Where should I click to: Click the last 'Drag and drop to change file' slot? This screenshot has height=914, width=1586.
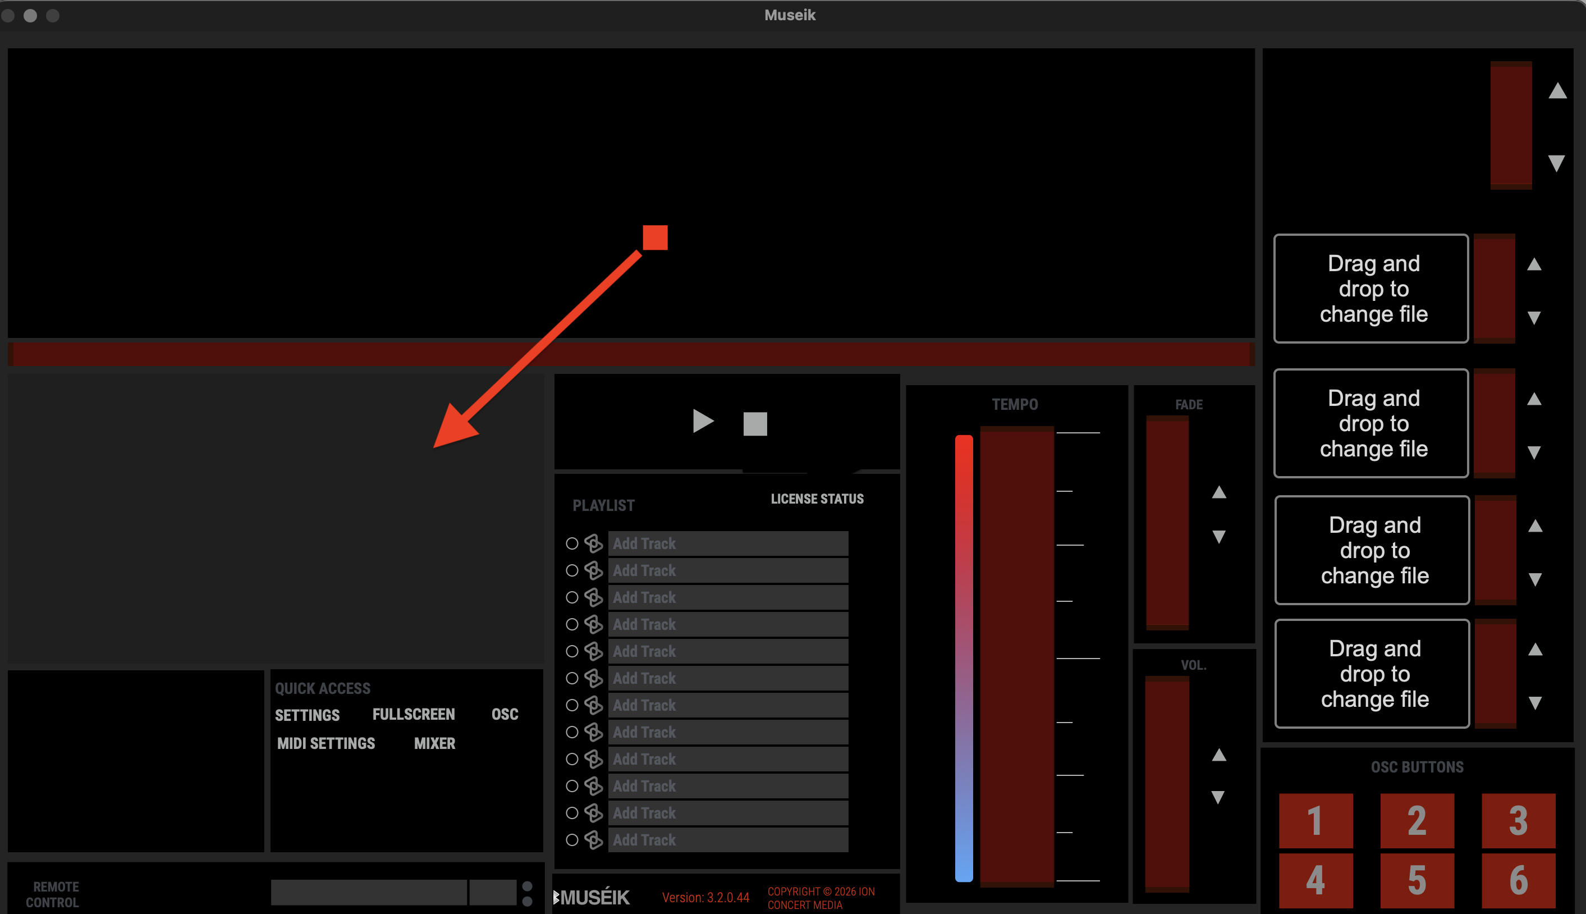pyautogui.click(x=1373, y=674)
